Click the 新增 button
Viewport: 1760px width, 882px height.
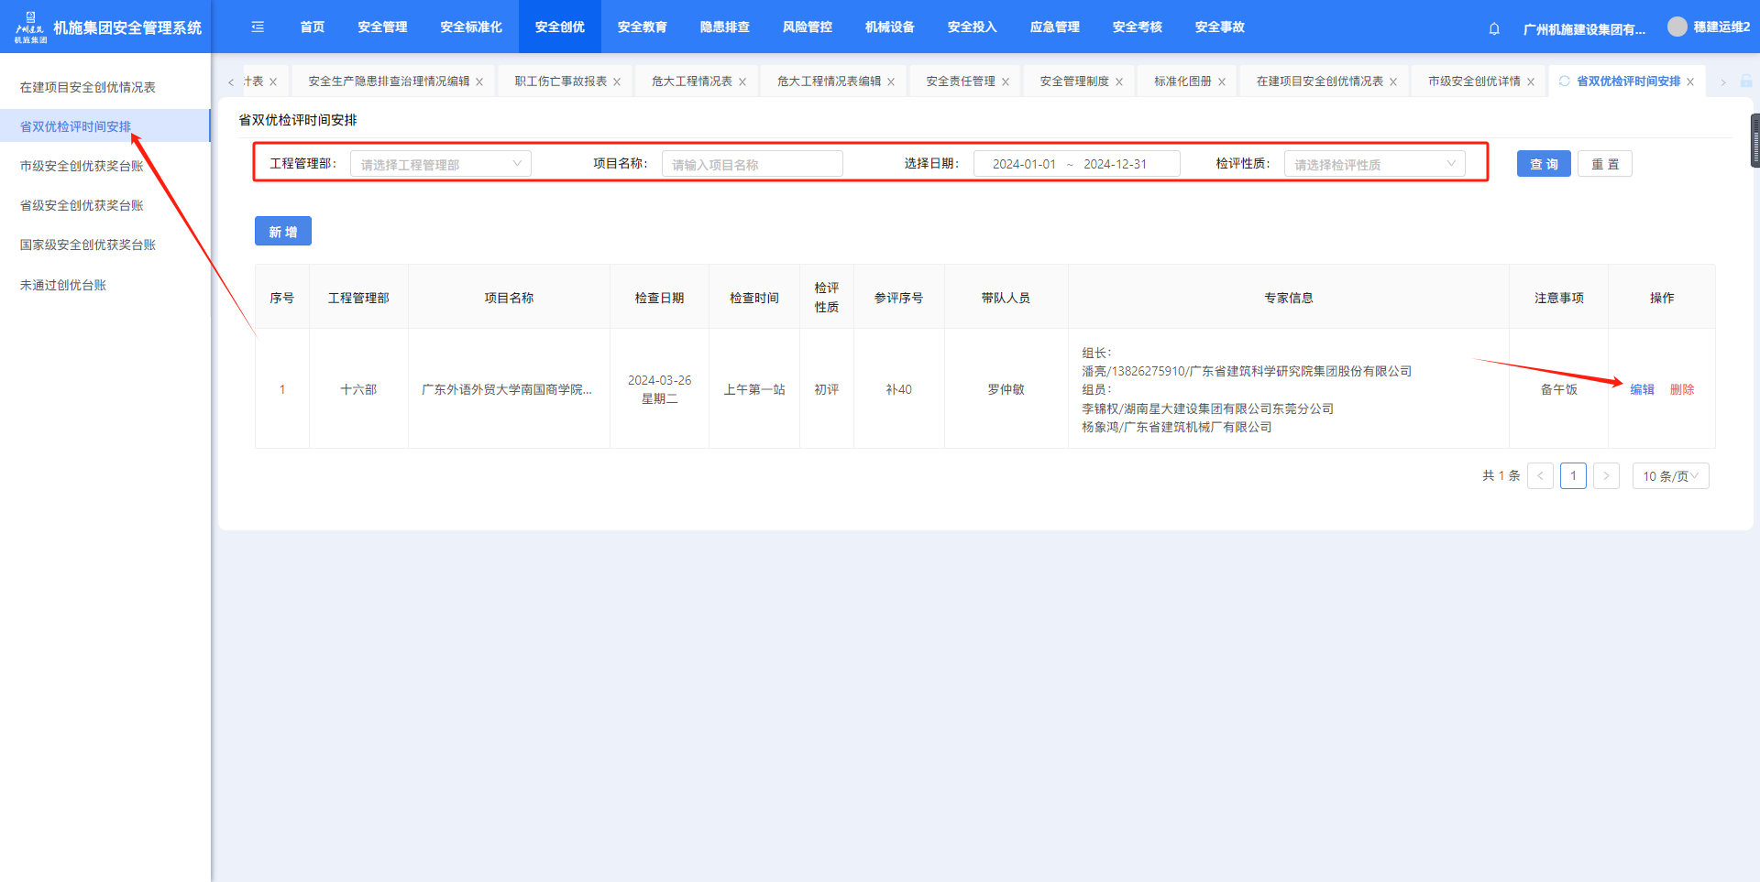coord(282,232)
